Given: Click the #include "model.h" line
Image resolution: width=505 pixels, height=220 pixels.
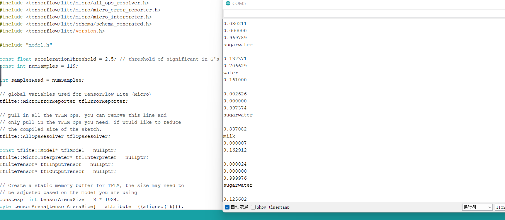Looking at the screenshot, I should 26,45.
